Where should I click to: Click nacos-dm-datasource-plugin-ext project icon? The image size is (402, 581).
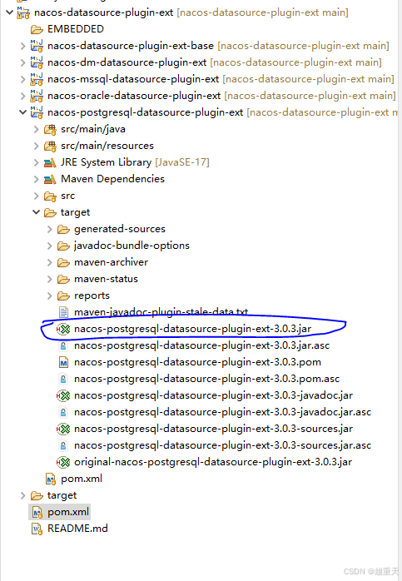[x=37, y=62]
